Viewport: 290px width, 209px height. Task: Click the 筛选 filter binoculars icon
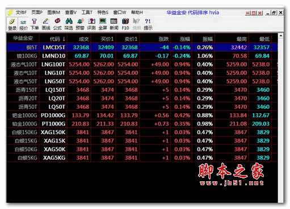click(x=69, y=24)
